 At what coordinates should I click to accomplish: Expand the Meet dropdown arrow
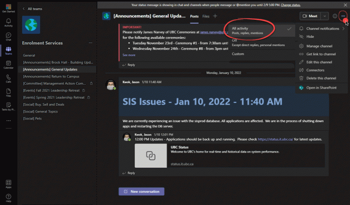click(325, 16)
